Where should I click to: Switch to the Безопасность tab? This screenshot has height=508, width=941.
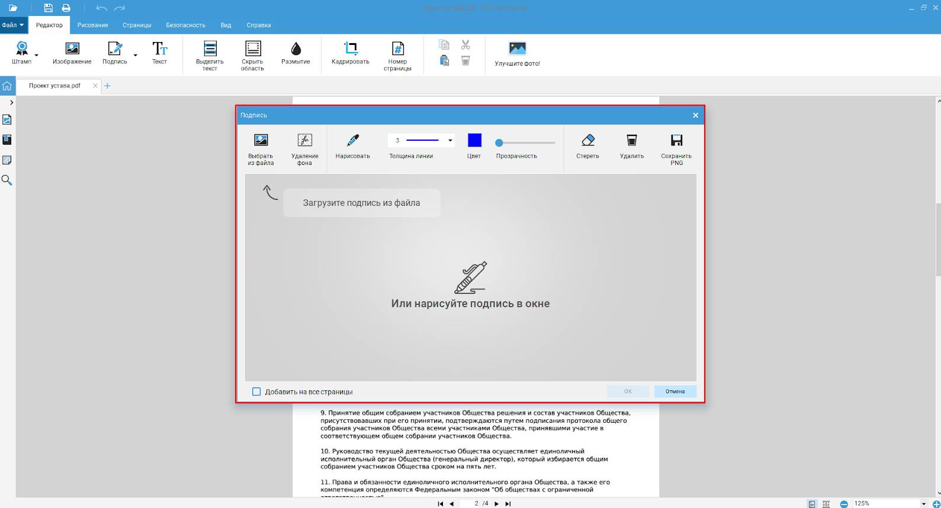tap(185, 25)
